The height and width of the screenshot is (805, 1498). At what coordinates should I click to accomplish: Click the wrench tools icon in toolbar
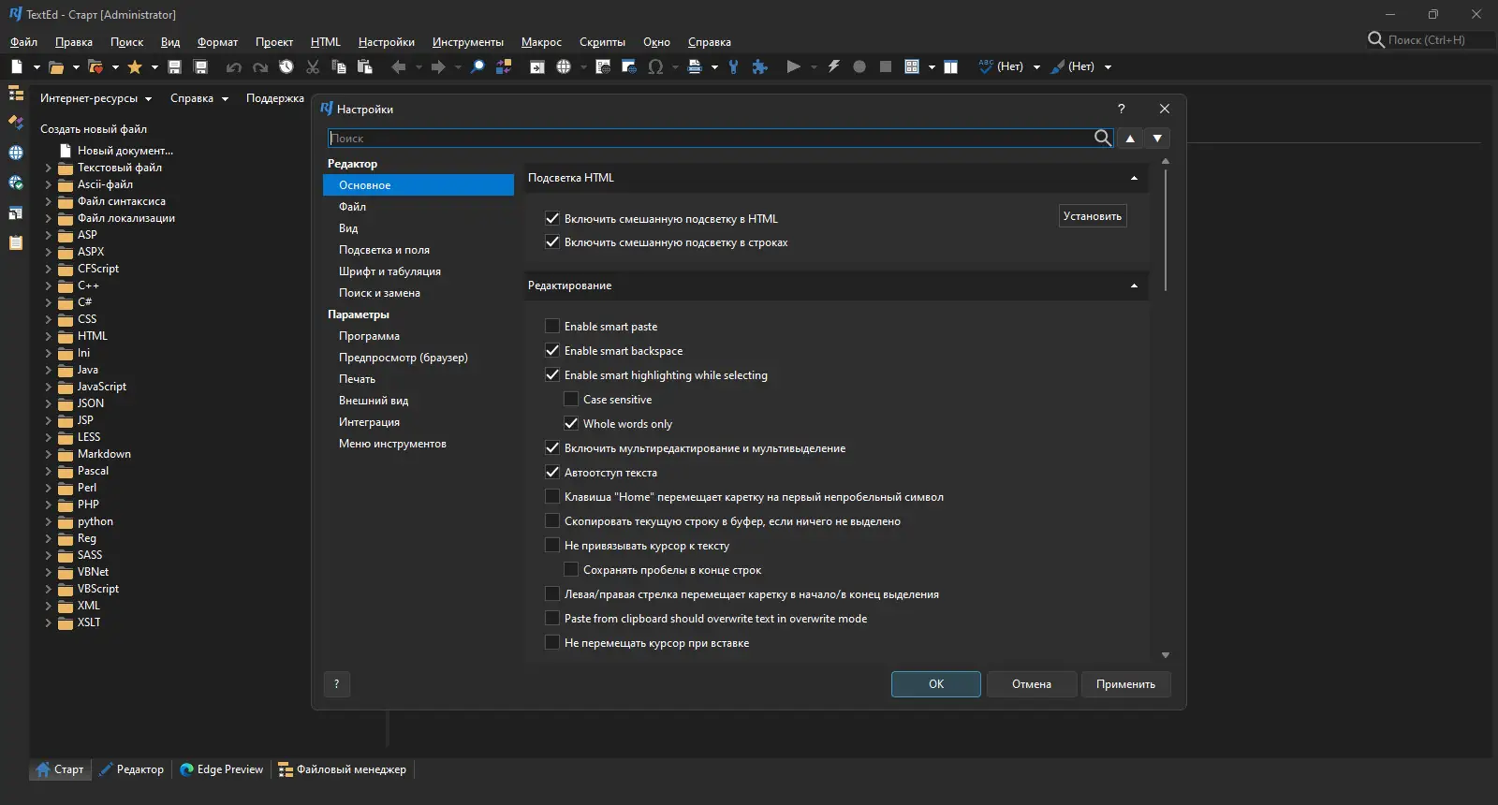click(x=733, y=66)
